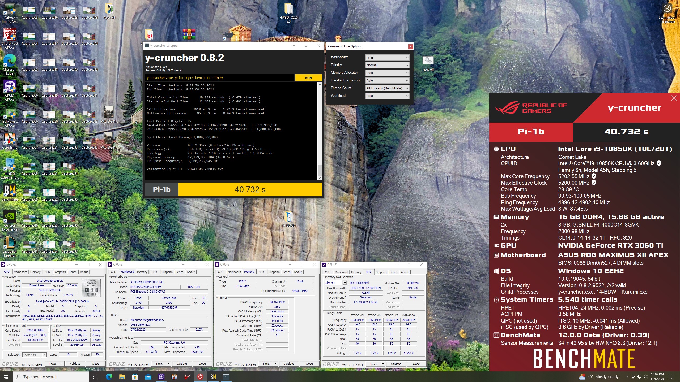Open the Apex XII desktop icon

[x=109, y=11]
